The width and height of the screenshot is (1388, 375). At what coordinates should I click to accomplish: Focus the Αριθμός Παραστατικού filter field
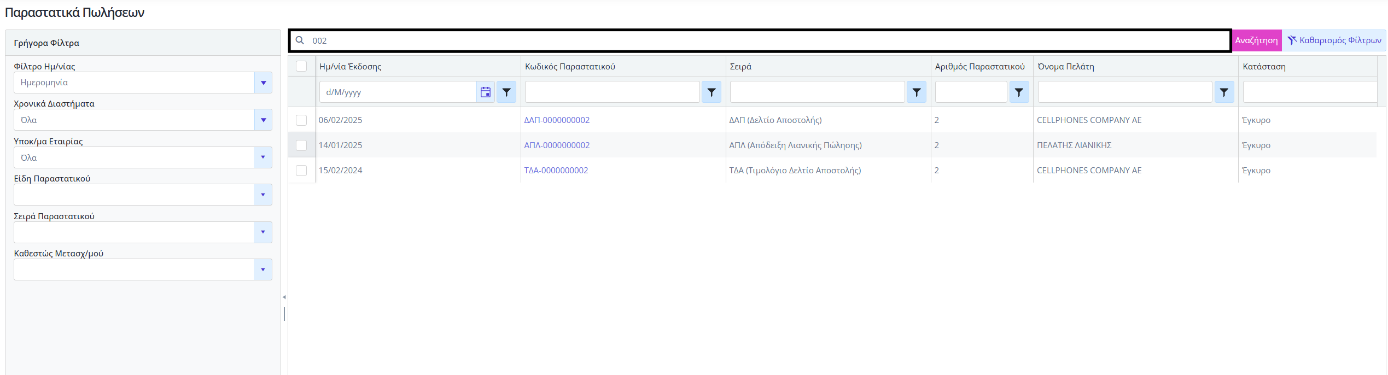point(971,92)
